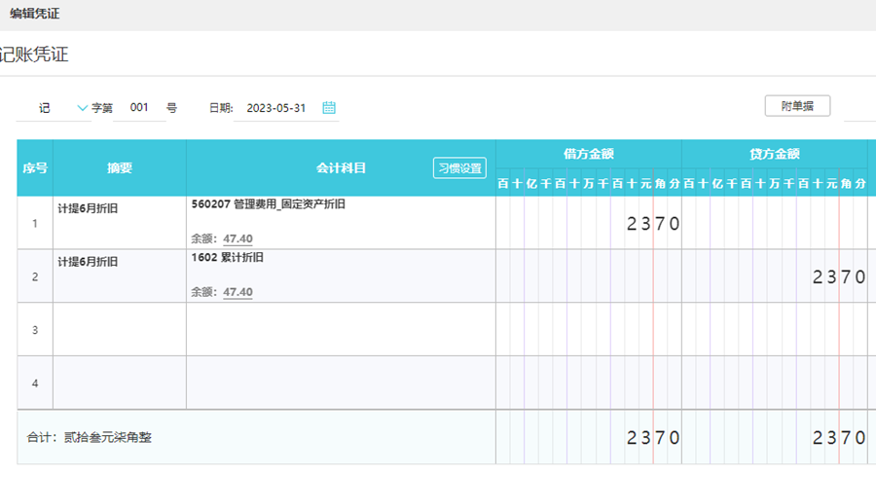The image size is (876, 477).
Task: Expand the 记 voucher type dropdown
Action: coord(82,108)
